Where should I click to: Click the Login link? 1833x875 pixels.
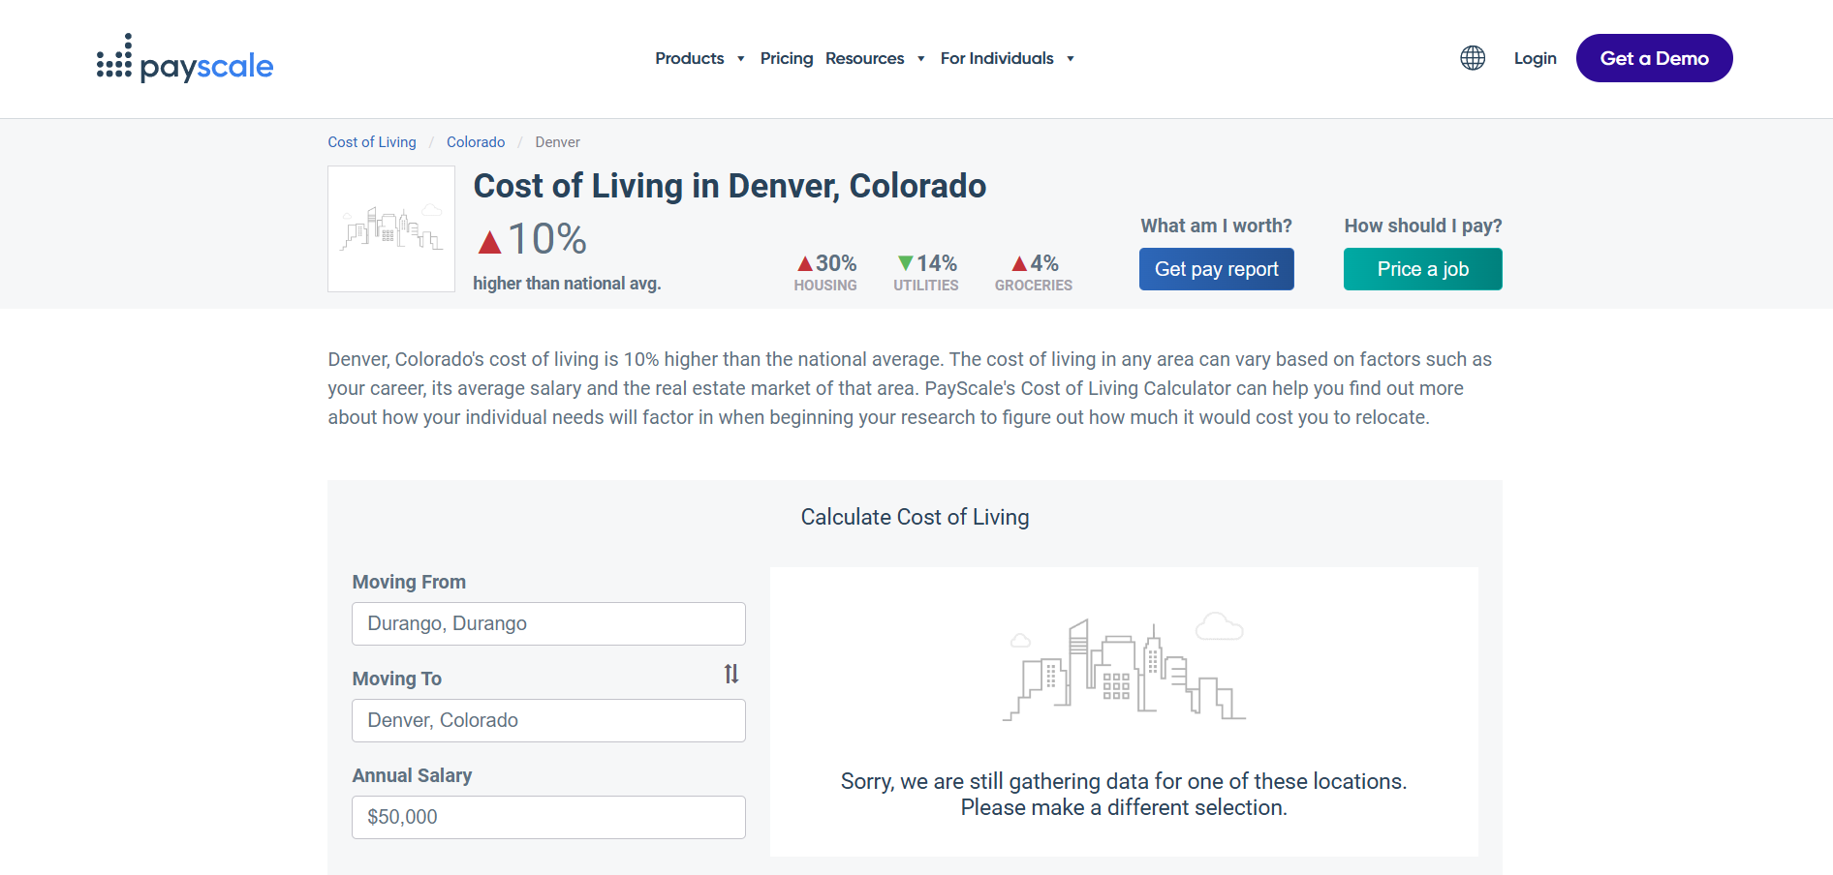(1535, 58)
